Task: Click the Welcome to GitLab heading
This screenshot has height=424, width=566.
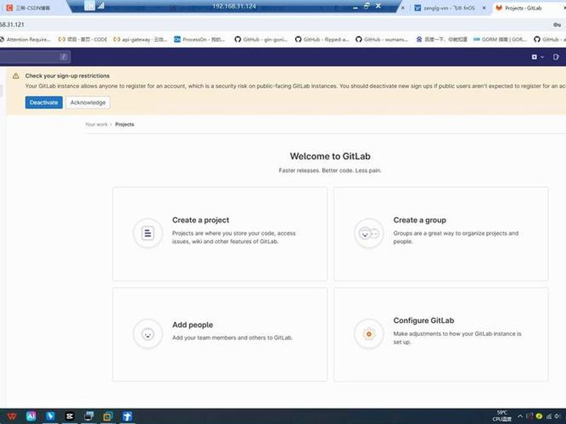Action: (x=330, y=156)
